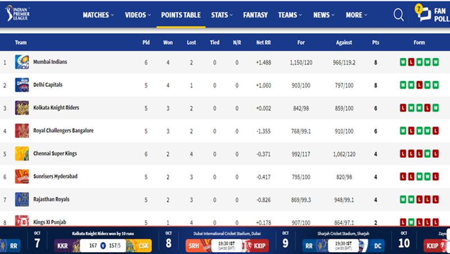Viewport: 450px width, 254px height.
Task: Click the 1,062/120 Against value for Chennai
Action: tap(344, 154)
